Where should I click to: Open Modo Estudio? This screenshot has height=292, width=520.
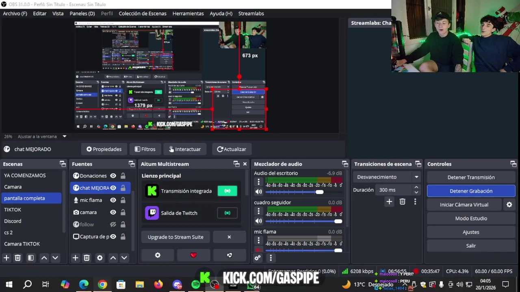471,219
